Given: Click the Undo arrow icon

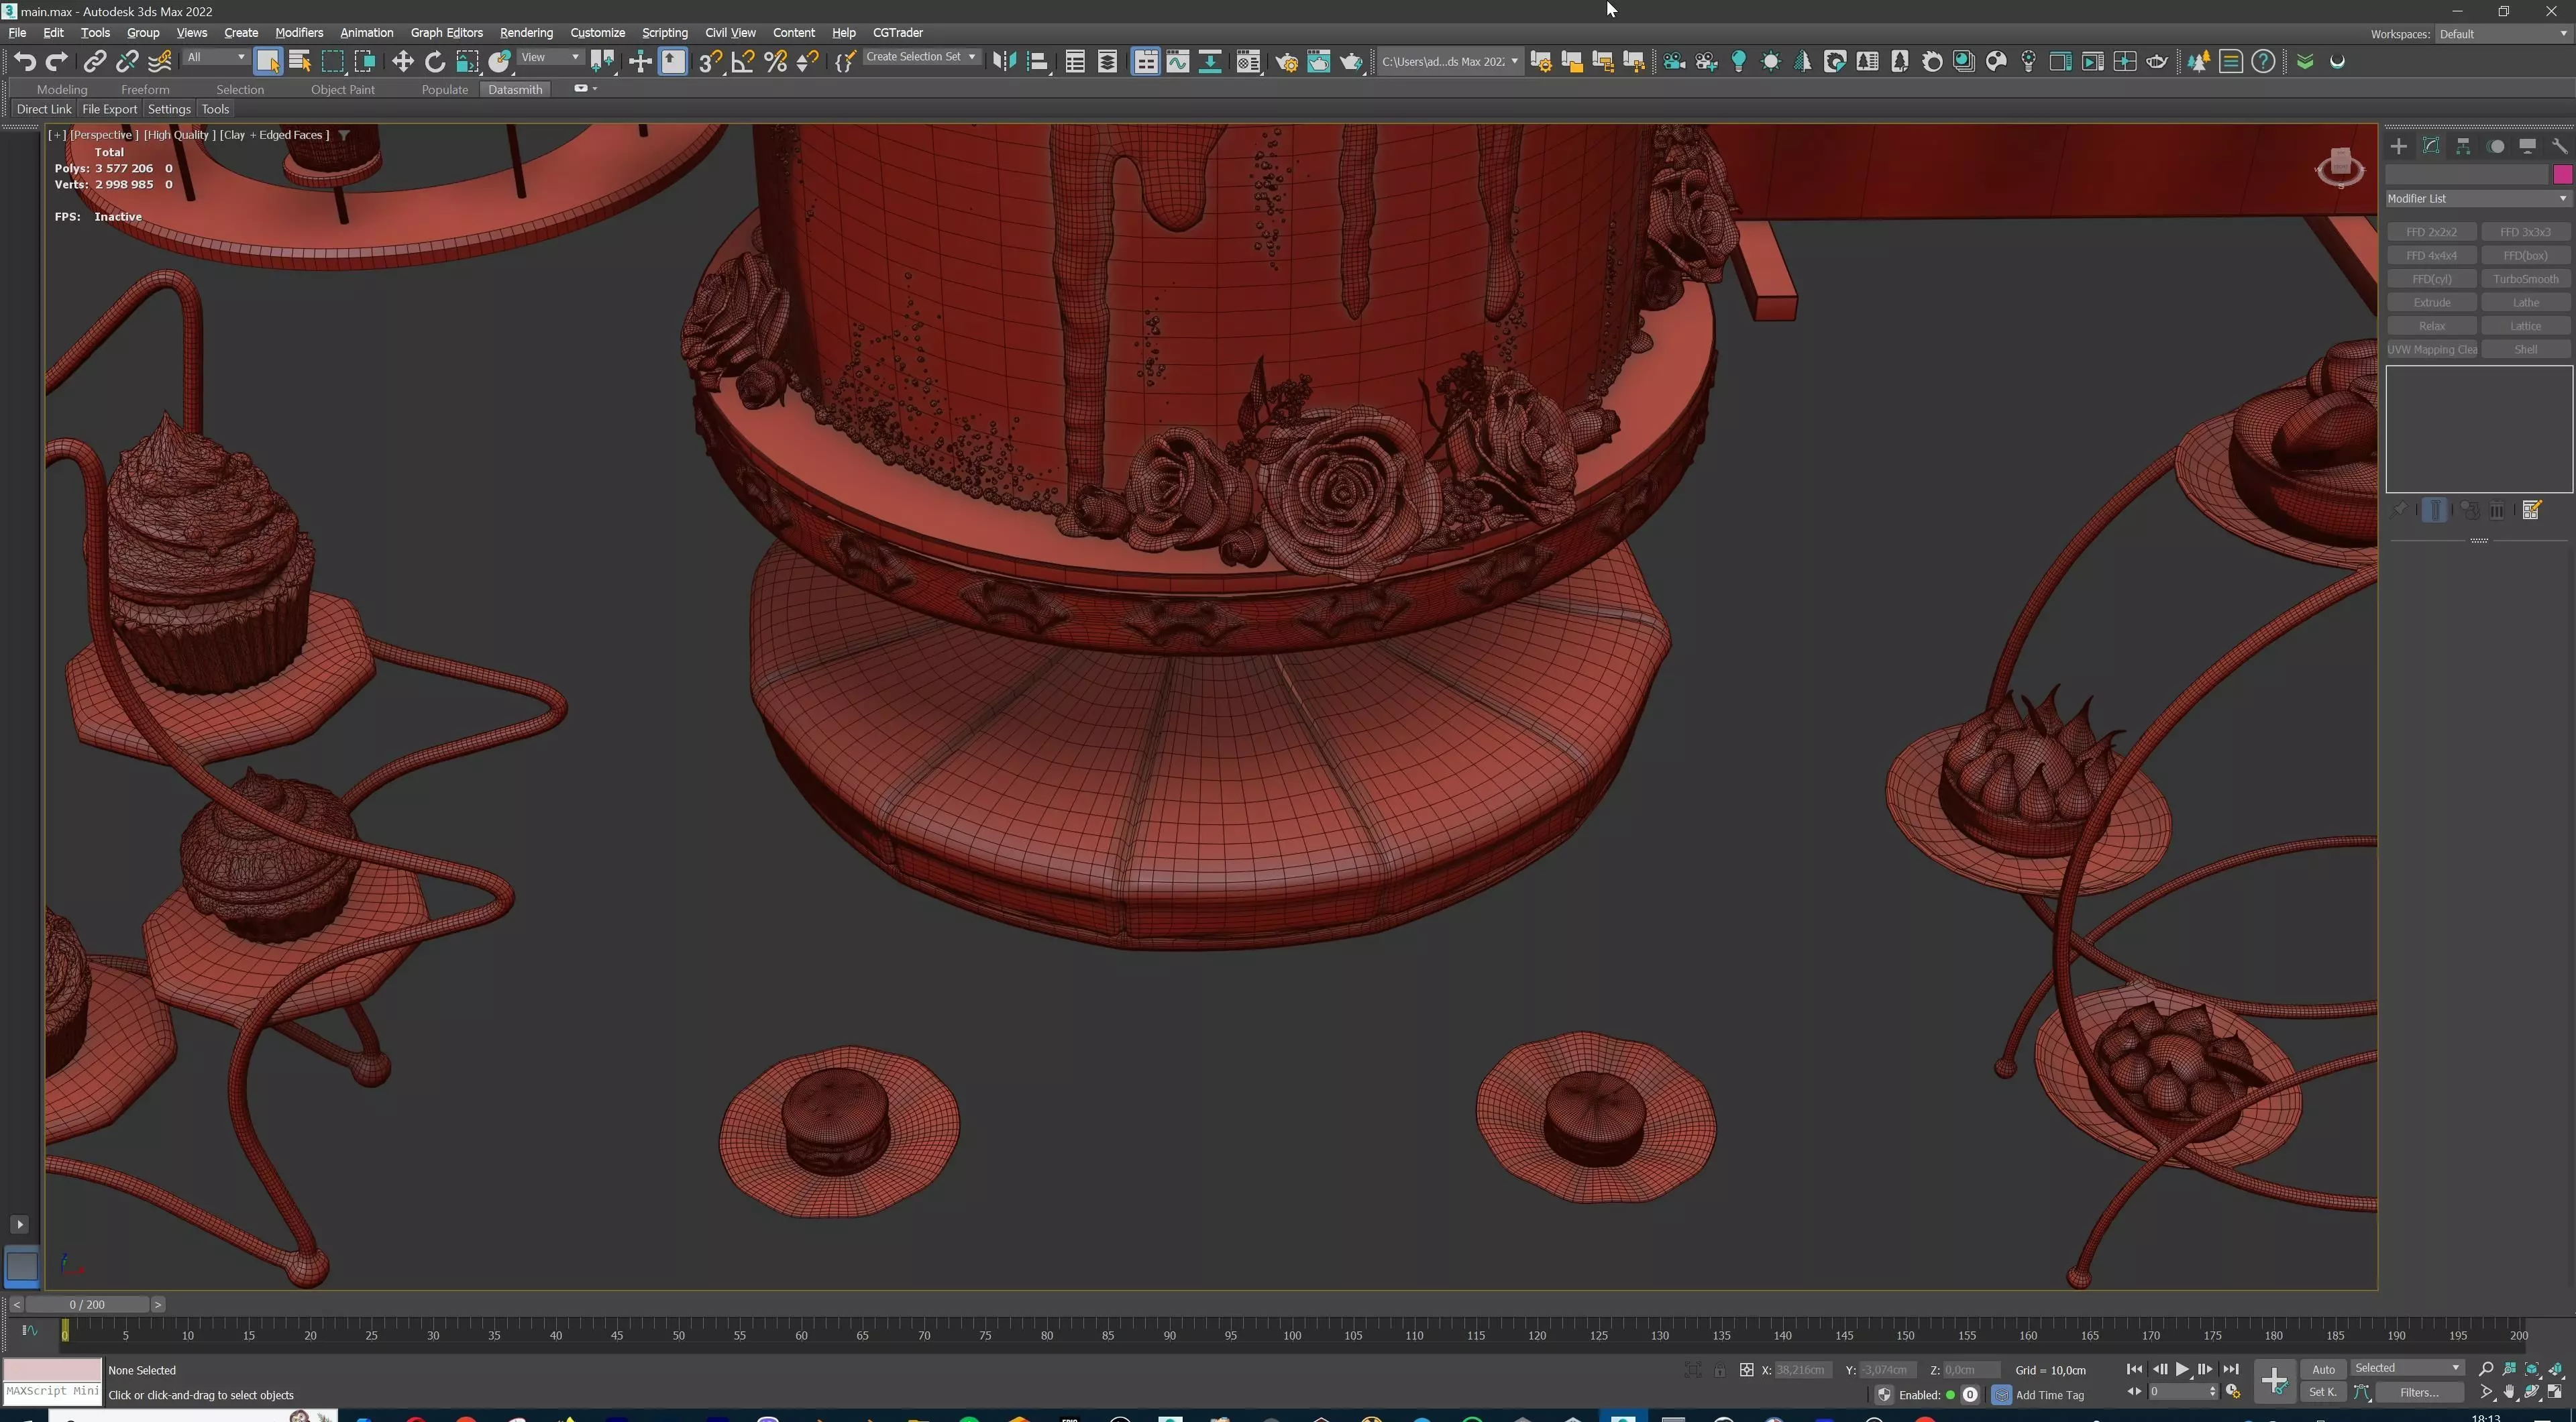Looking at the screenshot, I should point(25,62).
